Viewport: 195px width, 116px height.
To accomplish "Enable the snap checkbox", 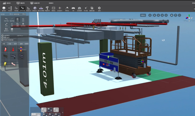I will point(3,35).
